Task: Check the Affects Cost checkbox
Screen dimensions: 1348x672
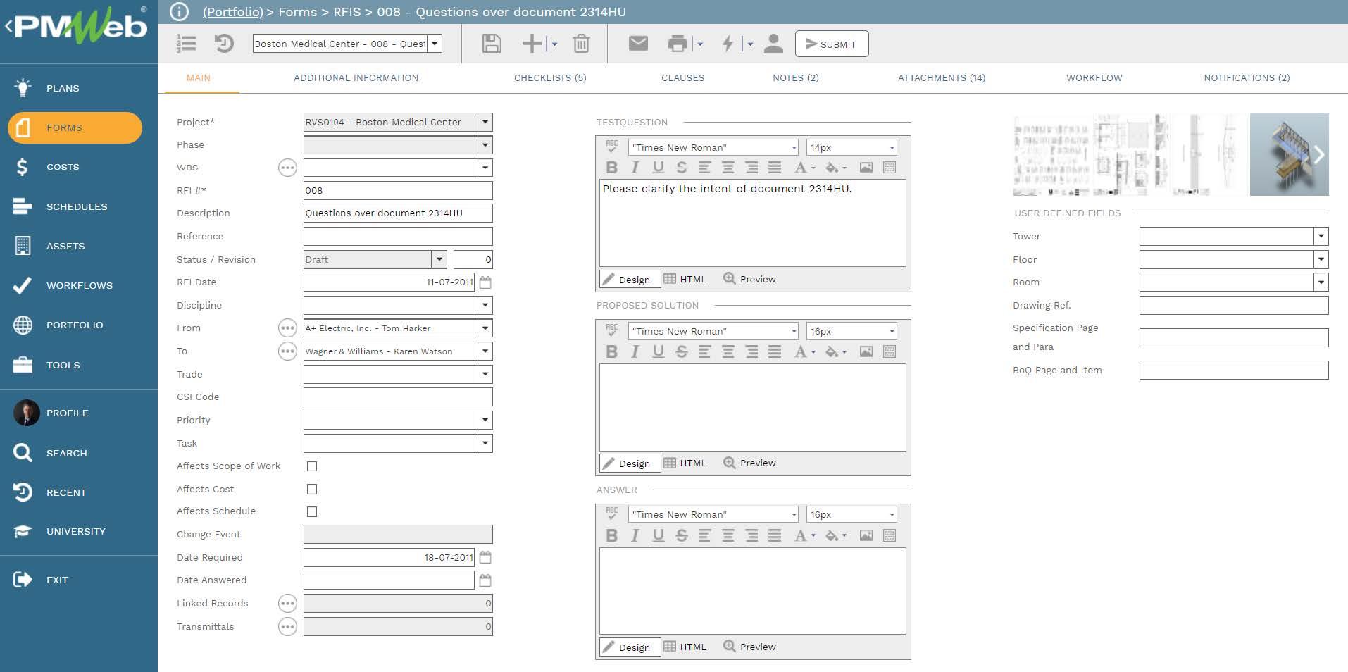Action: pyautogui.click(x=312, y=489)
